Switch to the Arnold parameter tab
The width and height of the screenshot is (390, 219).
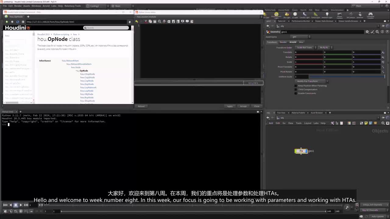293,42
